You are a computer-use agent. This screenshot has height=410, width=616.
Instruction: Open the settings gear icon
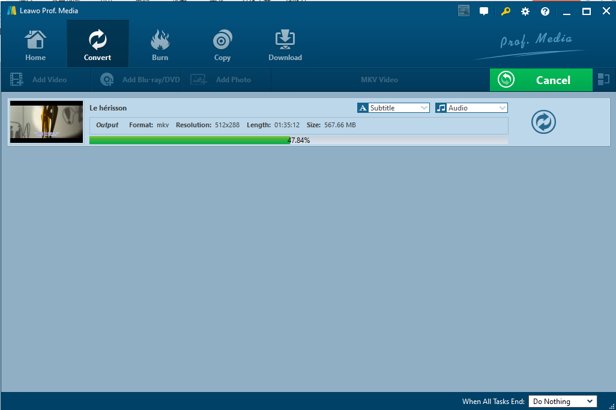click(x=525, y=11)
